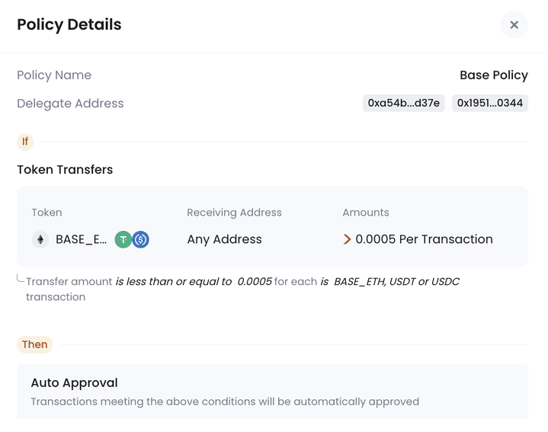Click the "Token Transfers" section heading
Screen dimensions: 548x432
(65, 169)
